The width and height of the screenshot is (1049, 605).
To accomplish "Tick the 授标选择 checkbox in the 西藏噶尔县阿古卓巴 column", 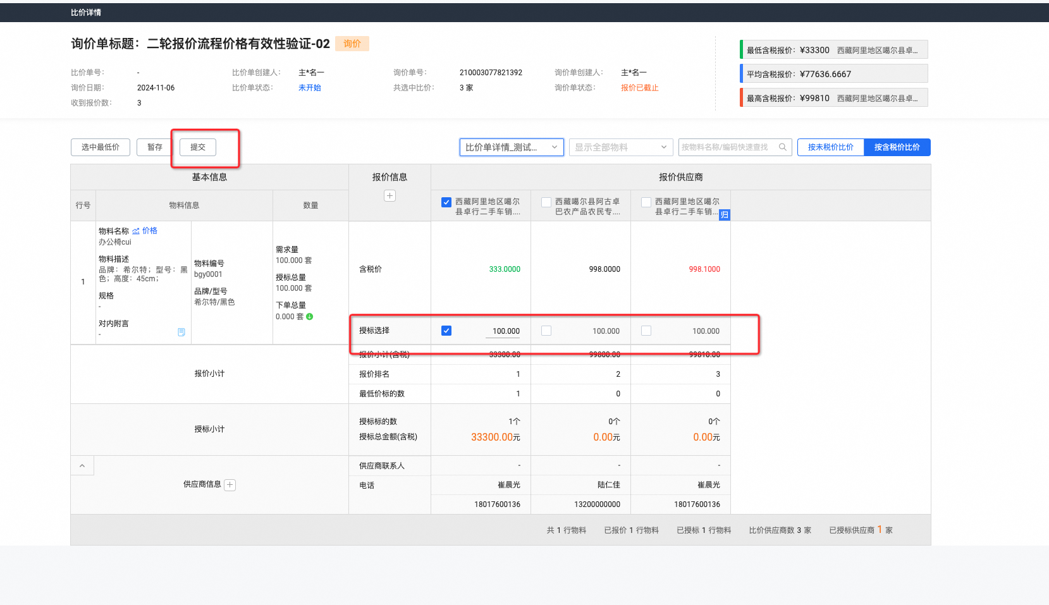I will 546,331.
